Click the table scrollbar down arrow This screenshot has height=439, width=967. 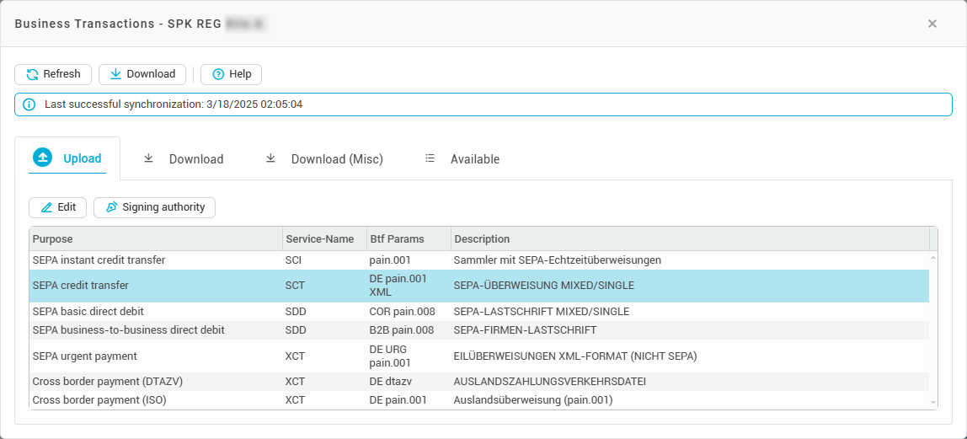933,403
